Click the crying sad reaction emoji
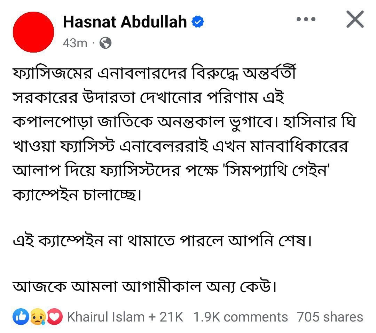Screen dimensions: 376x333 point(38,317)
